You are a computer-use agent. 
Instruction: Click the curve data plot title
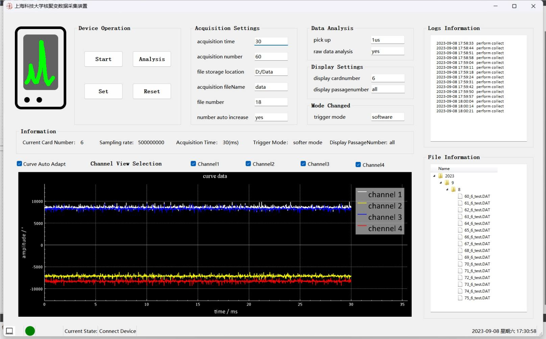[x=215, y=176]
